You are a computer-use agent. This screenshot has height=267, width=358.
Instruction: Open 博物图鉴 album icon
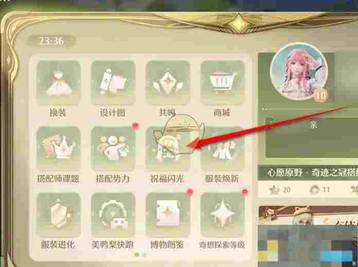[x=168, y=215]
